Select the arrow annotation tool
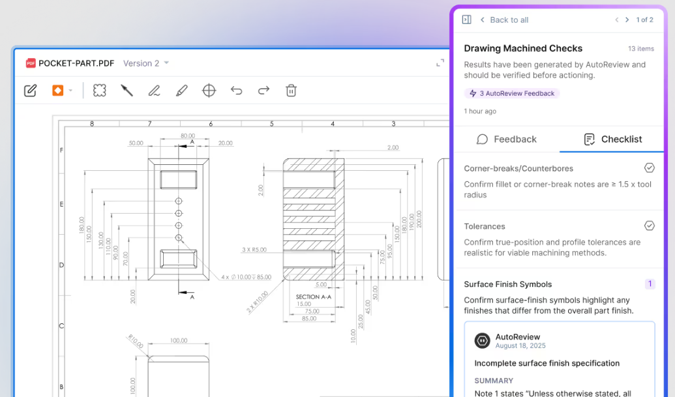 coord(127,91)
